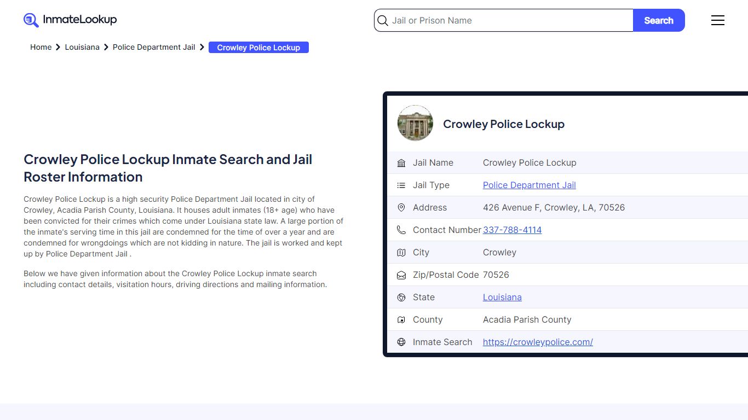Click the Jail Type label

[x=431, y=185]
